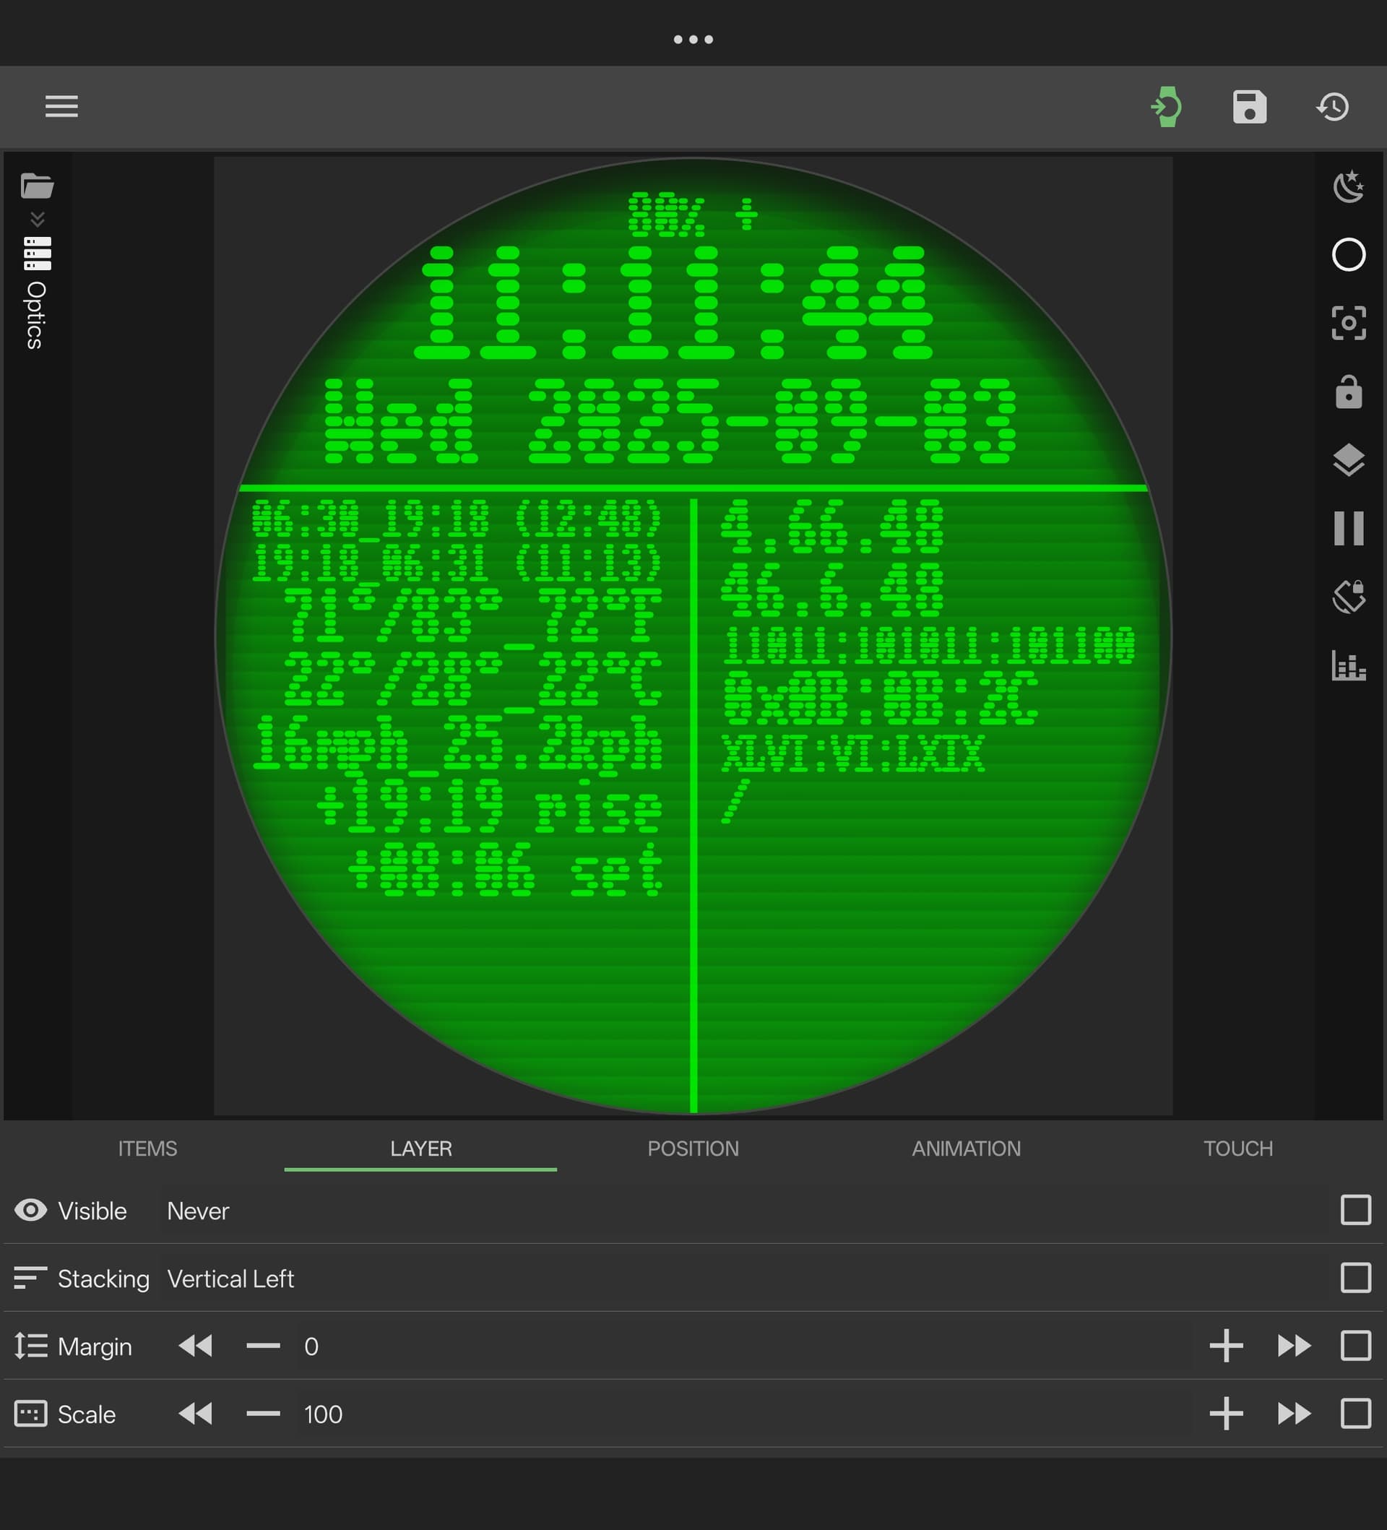Viewport: 1387px width, 1530px height.
Task: Check the Margin row checkbox
Action: pos(1355,1347)
